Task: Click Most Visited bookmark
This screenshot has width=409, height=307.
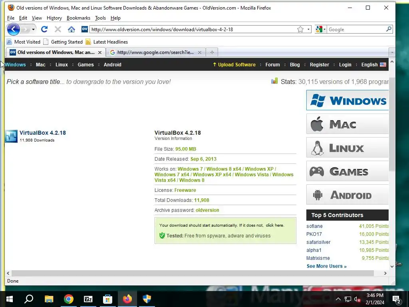Action: (24, 42)
